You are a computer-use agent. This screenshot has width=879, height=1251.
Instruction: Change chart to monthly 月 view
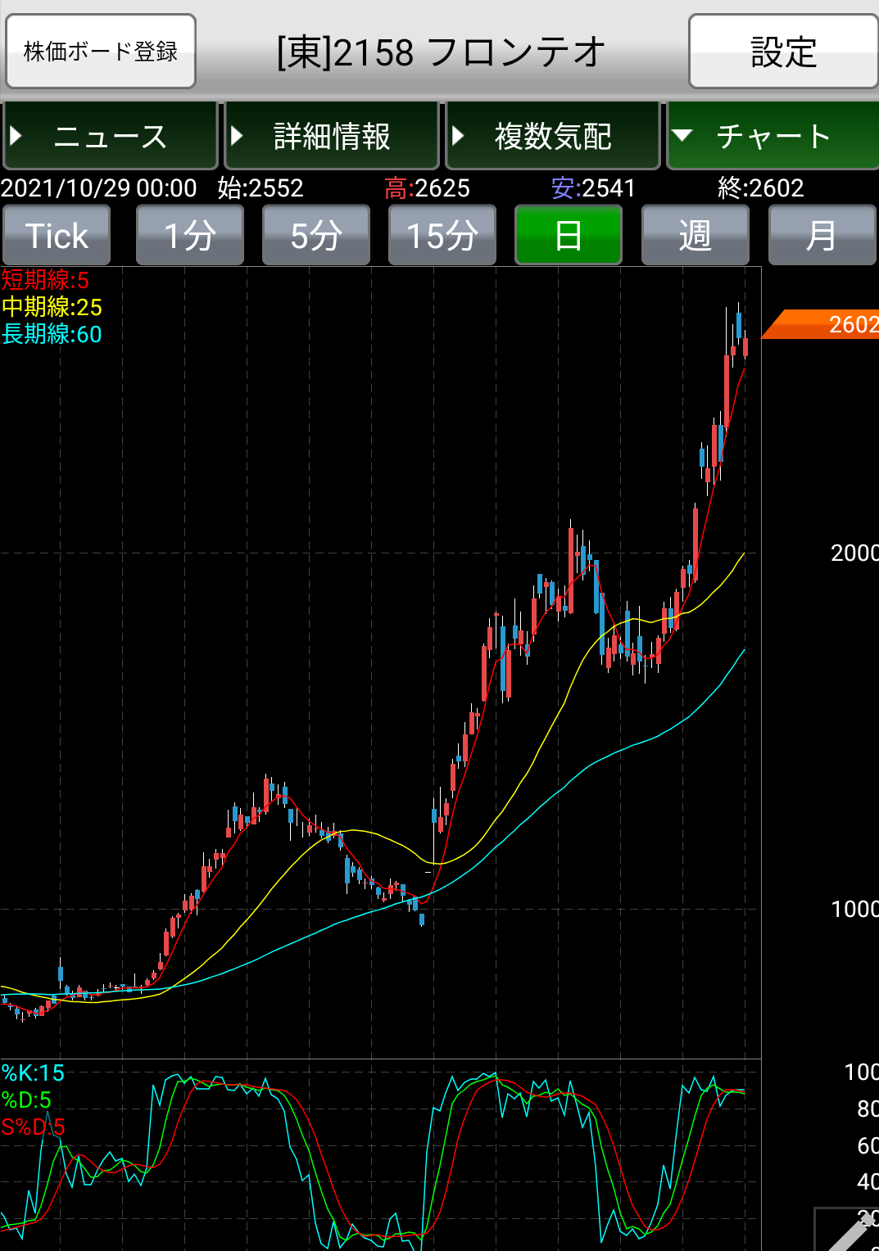822,236
